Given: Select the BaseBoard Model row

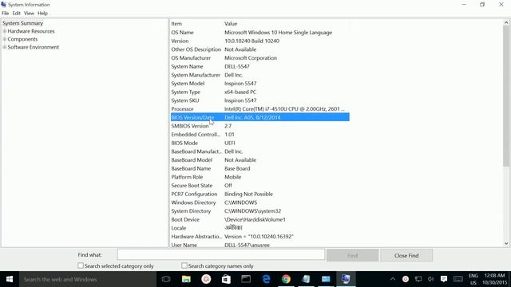Looking at the screenshot, I should [259, 160].
